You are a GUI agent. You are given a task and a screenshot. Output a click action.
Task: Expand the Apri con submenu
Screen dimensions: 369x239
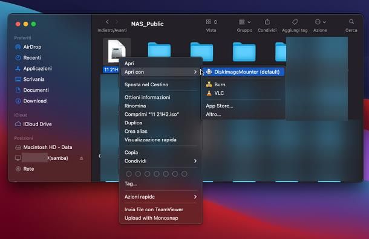[161, 72]
